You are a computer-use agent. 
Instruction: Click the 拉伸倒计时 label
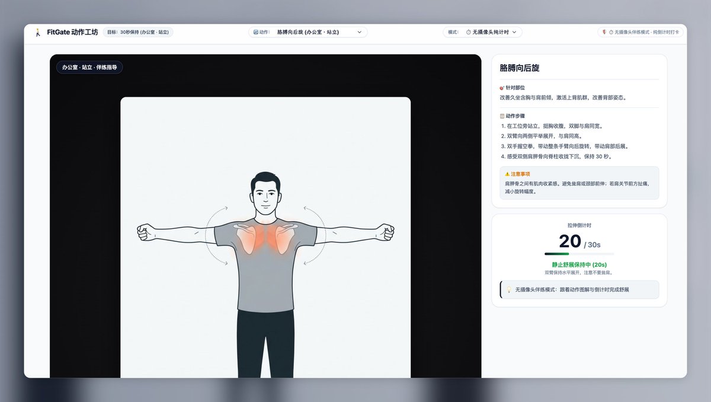tap(579, 225)
